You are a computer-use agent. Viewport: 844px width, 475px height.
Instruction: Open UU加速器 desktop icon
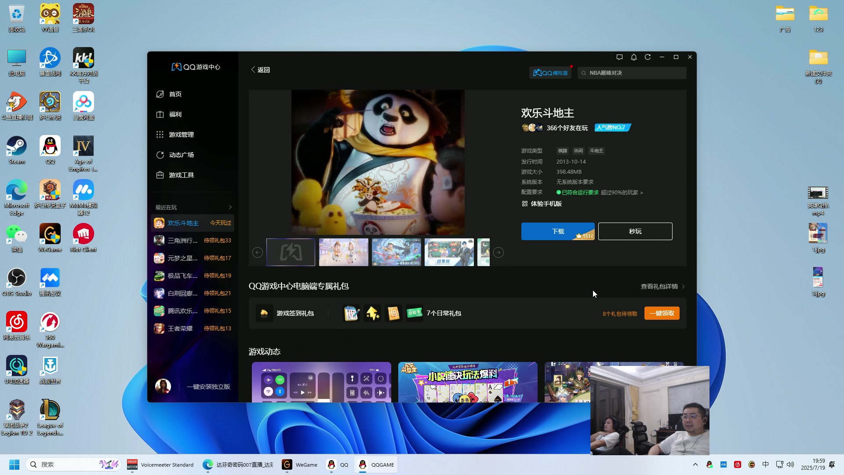(x=17, y=370)
